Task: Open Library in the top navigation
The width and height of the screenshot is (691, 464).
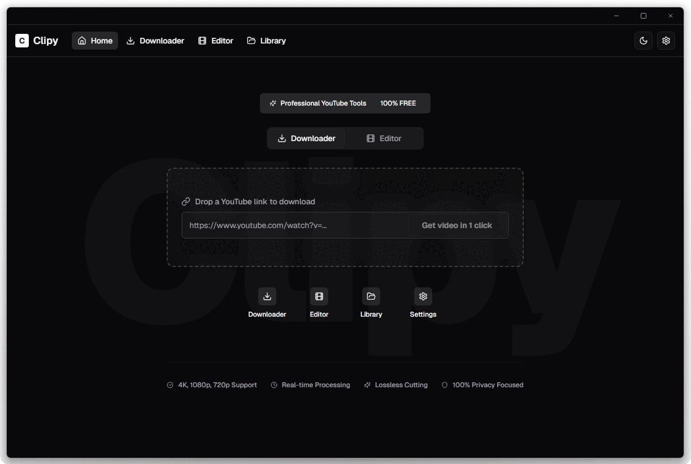Action: 267,41
